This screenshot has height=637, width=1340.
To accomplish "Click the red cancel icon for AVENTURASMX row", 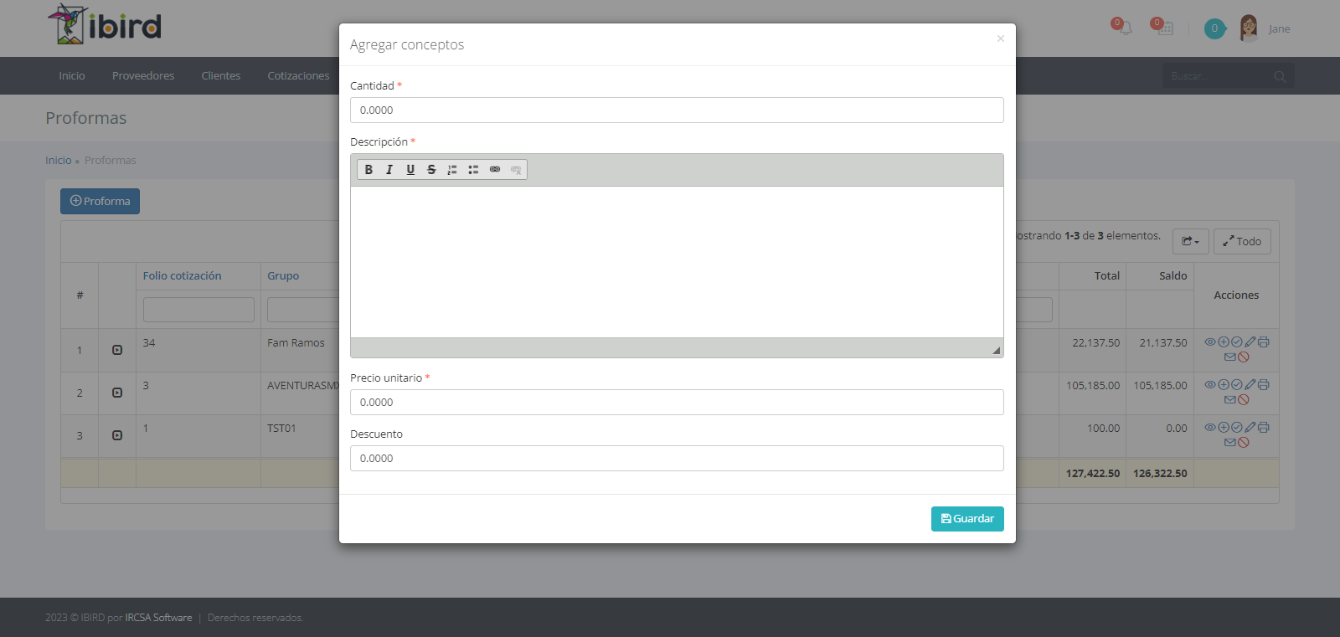I will [x=1244, y=399].
